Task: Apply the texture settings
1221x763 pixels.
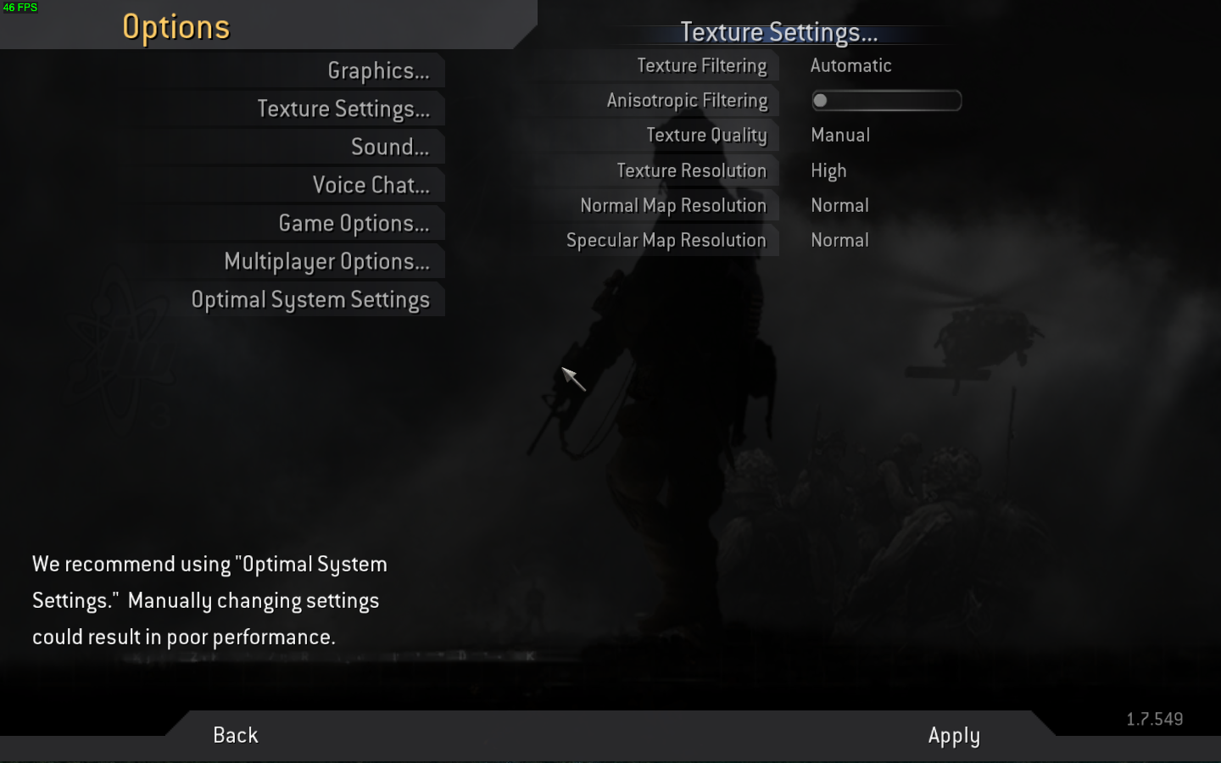Action: click(x=954, y=736)
